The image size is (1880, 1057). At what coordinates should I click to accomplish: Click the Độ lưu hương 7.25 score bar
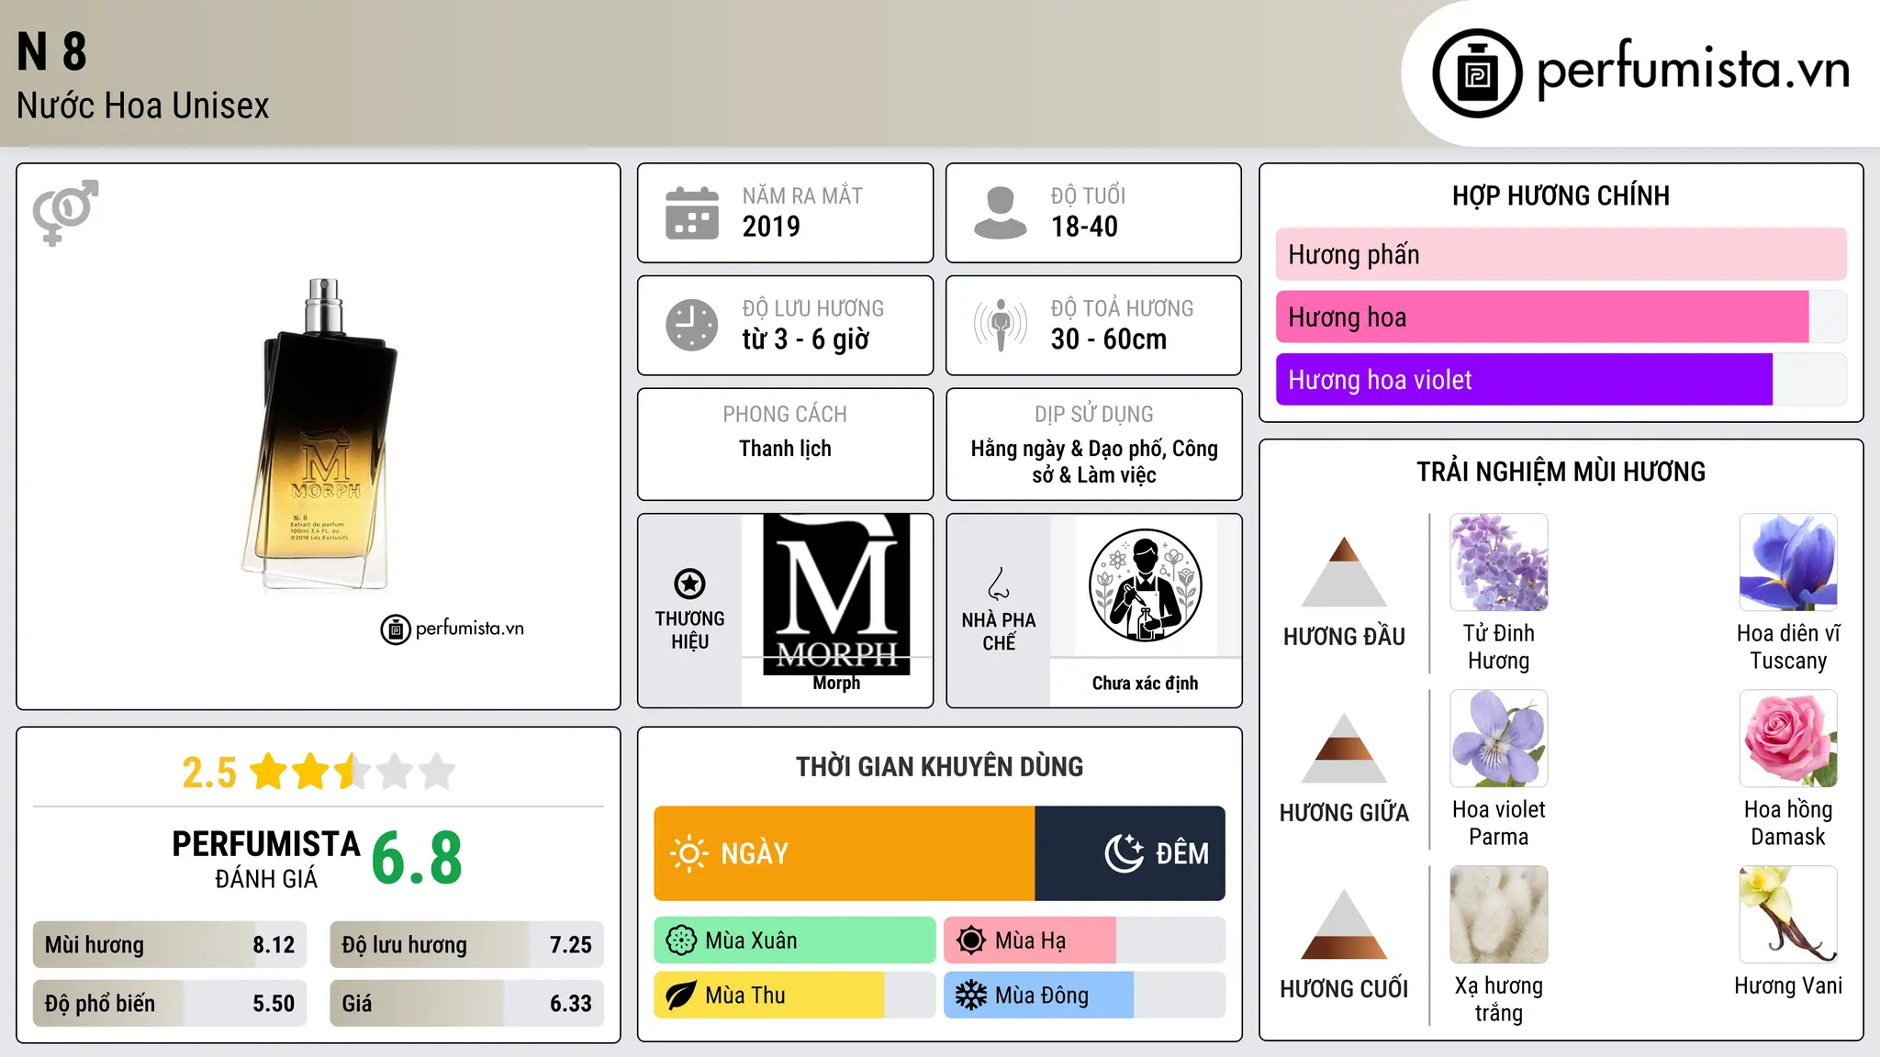466,944
